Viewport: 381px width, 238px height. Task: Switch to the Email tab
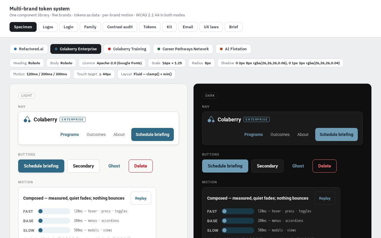click(188, 27)
